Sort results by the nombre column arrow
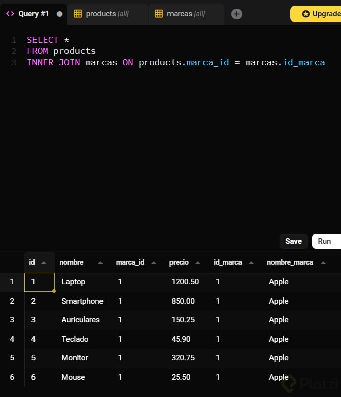The height and width of the screenshot is (397, 341). click(100, 263)
